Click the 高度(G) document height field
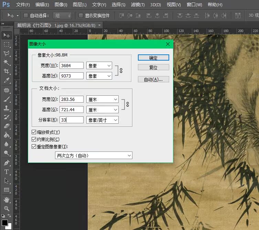The width and height of the screenshot is (259, 230). 72,109
